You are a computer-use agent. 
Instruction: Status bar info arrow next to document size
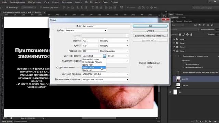pyautogui.click(x=43, y=118)
